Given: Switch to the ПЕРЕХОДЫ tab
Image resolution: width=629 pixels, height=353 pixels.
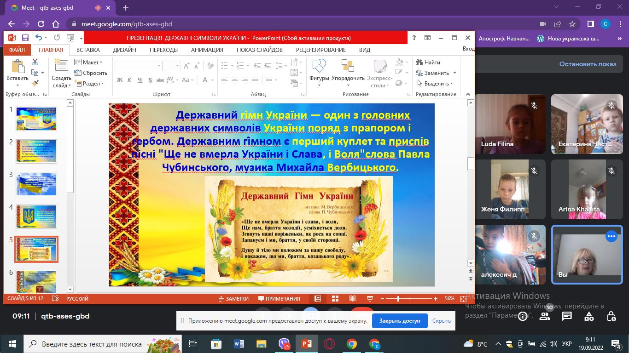Looking at the screenshot, I should tap(163, 50).
